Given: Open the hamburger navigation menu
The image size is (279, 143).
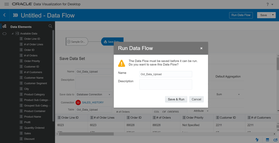Looking at the screenshot, I should tap(7, 4).
